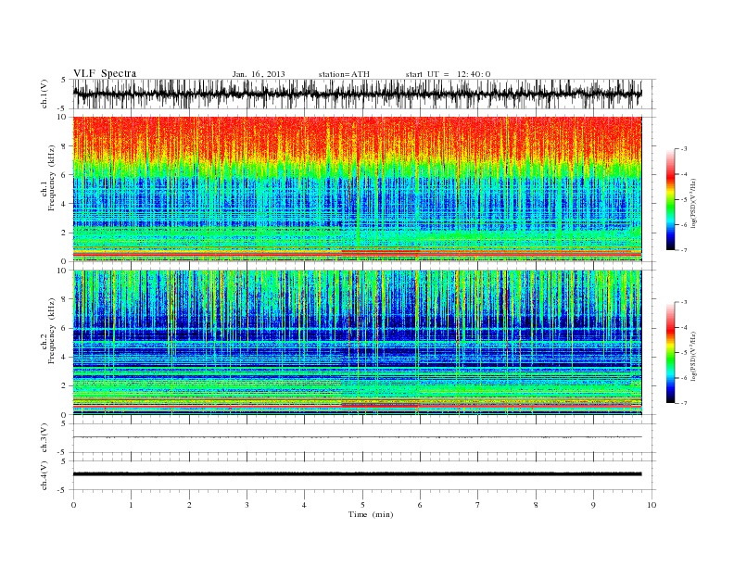Click the time axis tick label '10'
Screen dimensions: 734x567
point(652,505)
